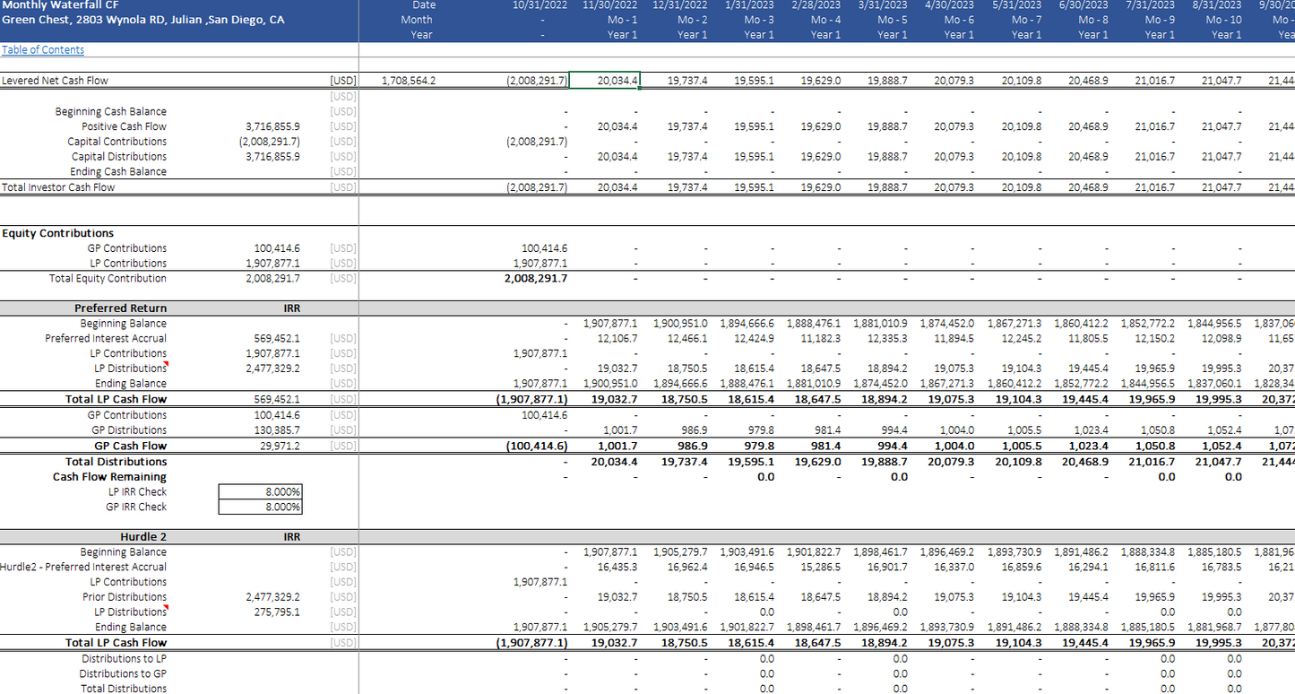Image resolution: width=1295 pixels, height=694 pixels.
Task: Open the Table of Contents link
Action: point(43,50)
